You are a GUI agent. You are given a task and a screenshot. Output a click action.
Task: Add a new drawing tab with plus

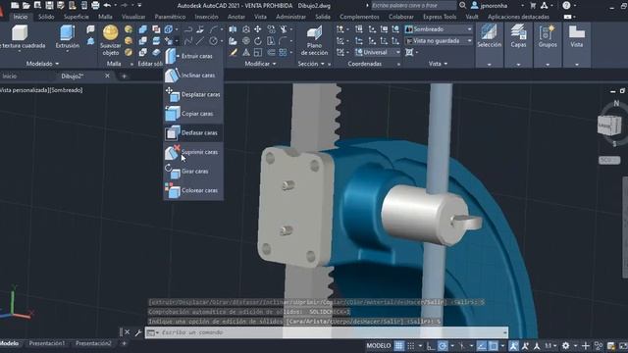click(x=125, y=76)
